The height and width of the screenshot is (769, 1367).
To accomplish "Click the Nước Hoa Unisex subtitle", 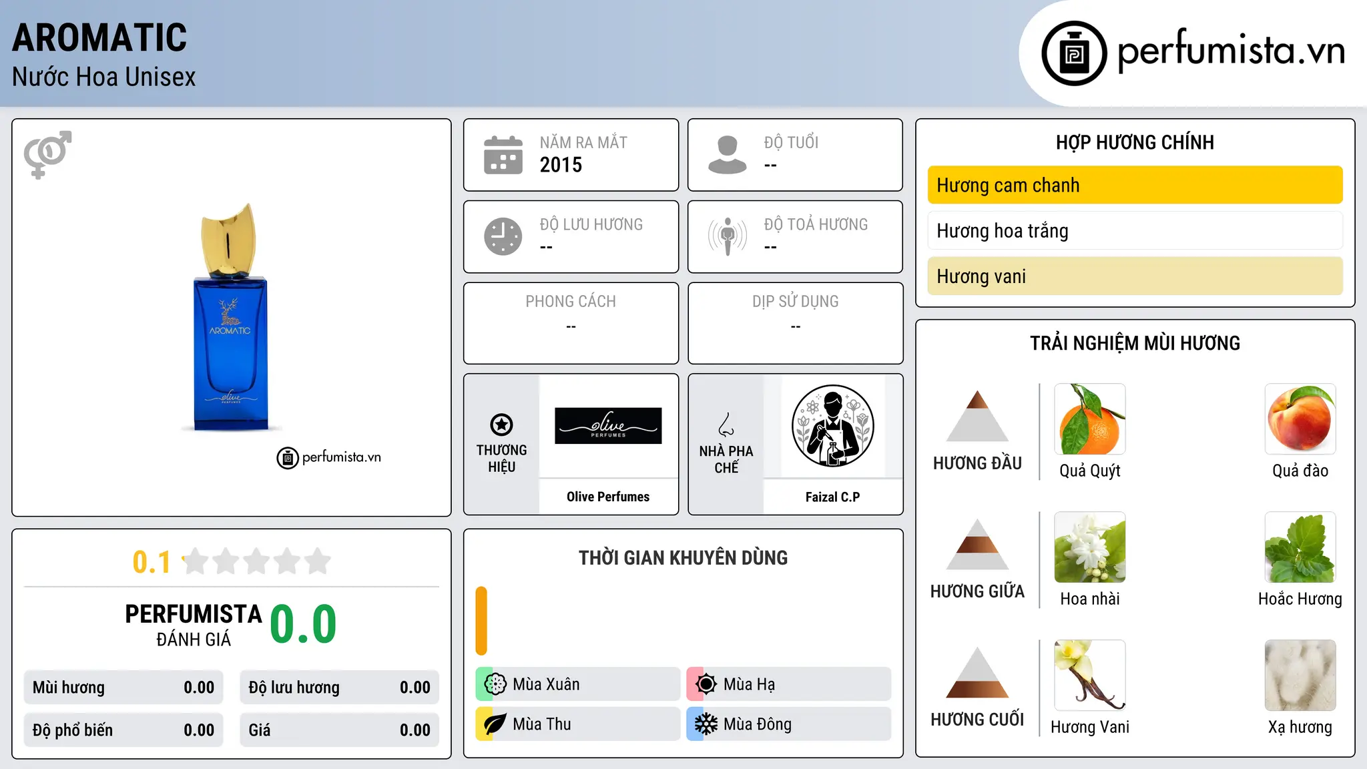I will coord(104,77).
